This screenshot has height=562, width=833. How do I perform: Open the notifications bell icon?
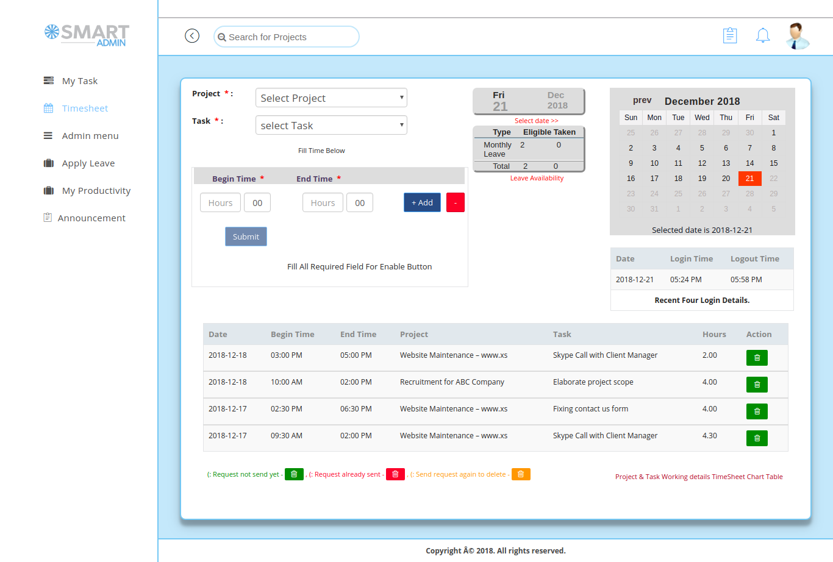pyautogui.click(x=763, y=35)
